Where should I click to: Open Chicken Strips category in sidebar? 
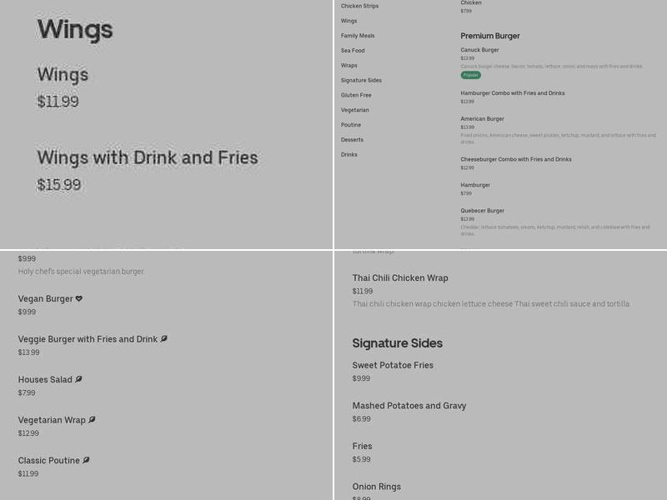click(x=359, y=6)
